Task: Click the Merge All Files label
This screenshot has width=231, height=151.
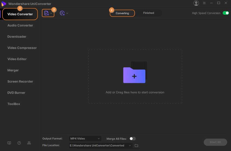Action: click(x=117, y=139)
